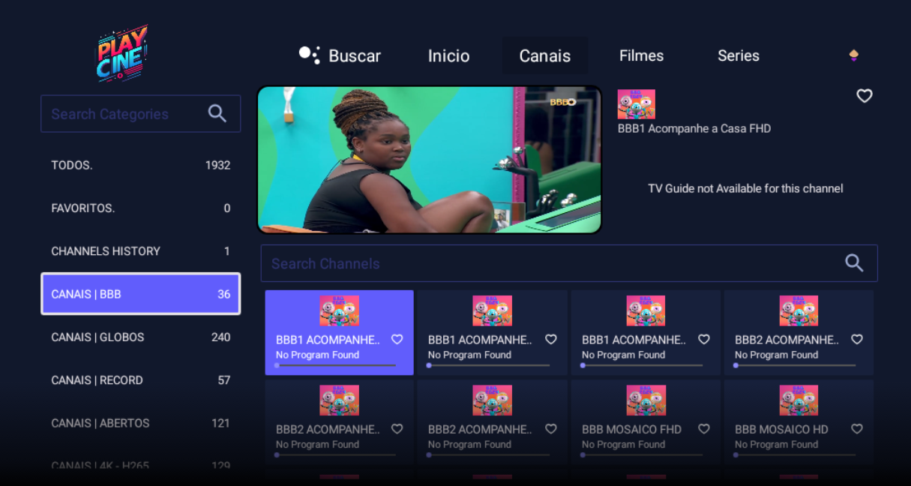Click the progress bar on highlighted BBB1 card

[335, 365]
